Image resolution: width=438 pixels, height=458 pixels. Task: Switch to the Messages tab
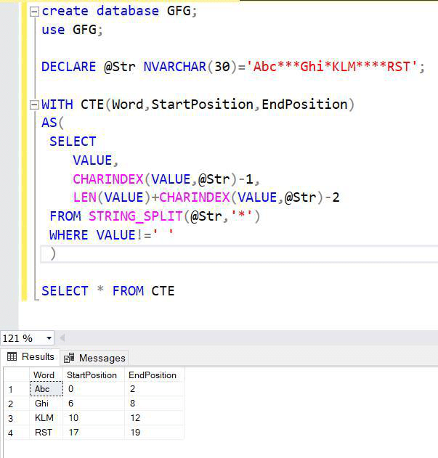point(94,358)
